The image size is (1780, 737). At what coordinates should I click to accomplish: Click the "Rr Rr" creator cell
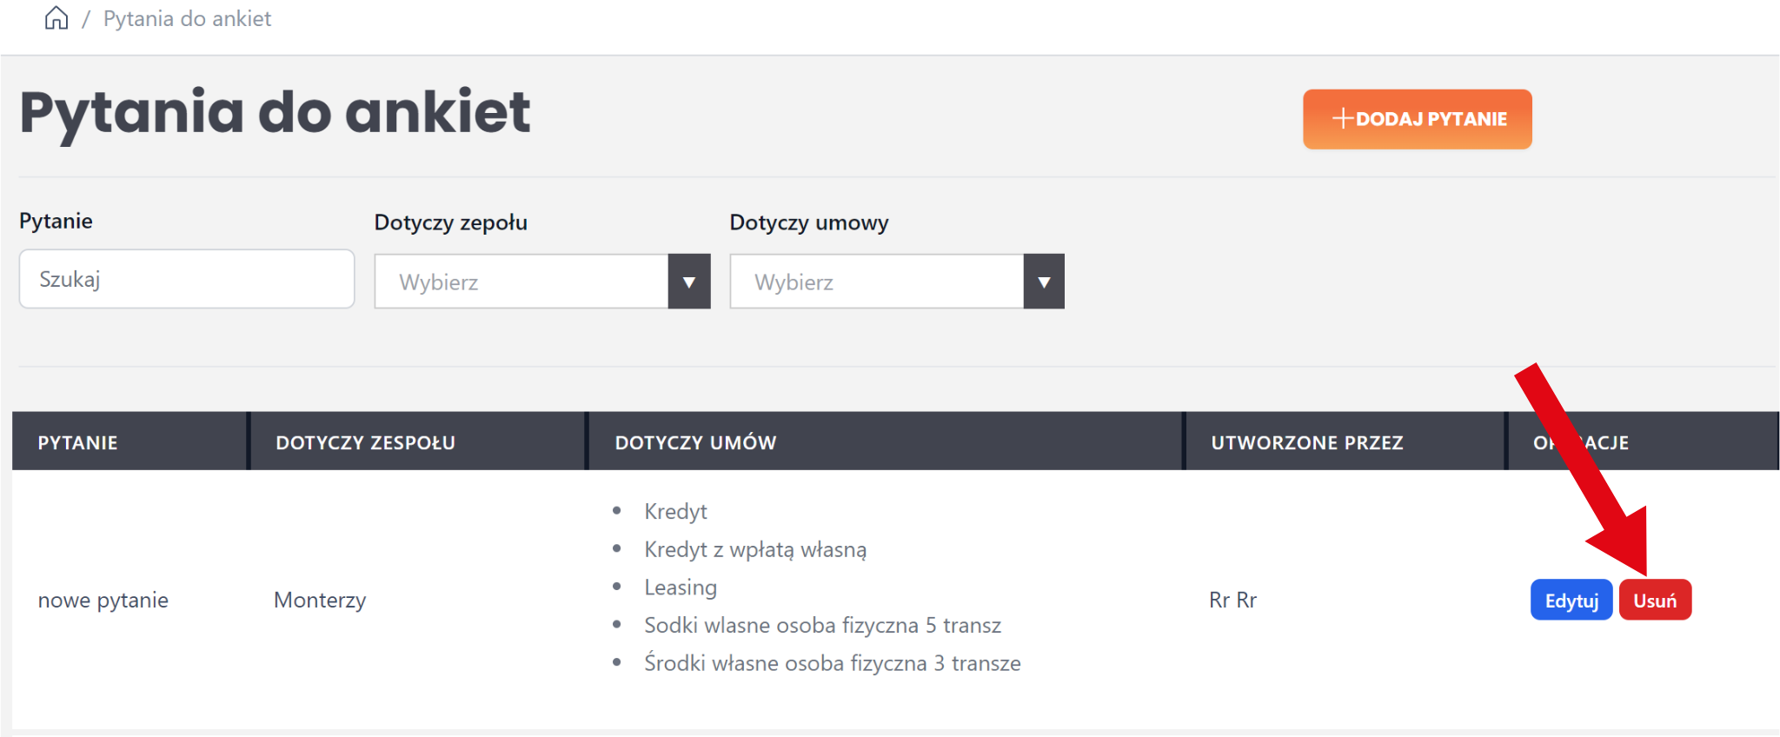(1232, 601)
